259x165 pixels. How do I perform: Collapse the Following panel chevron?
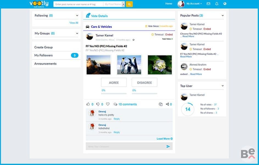click(x=77, y=16)
